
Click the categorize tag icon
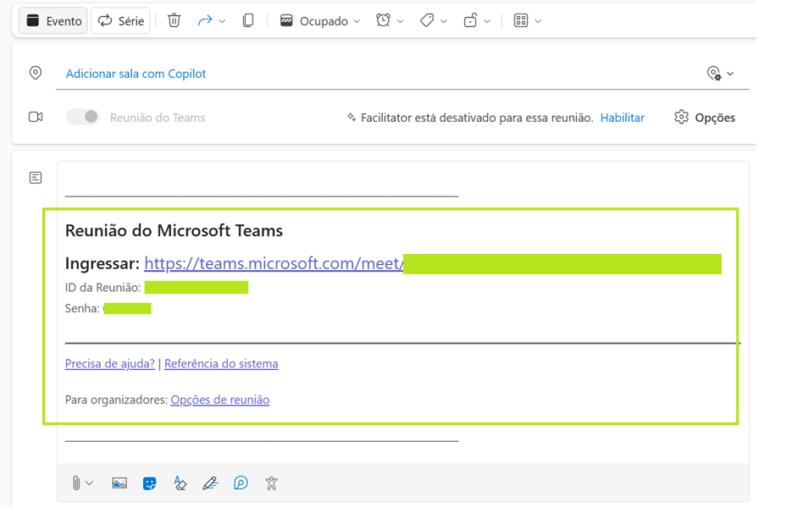427,20
